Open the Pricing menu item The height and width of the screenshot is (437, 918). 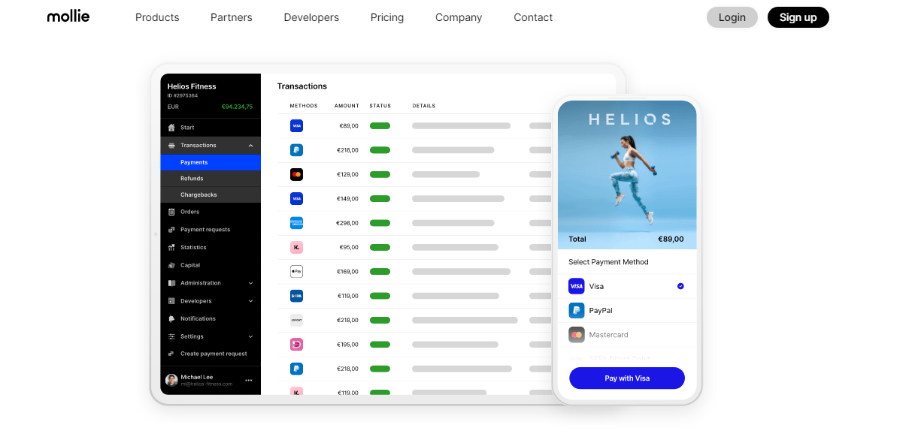point(387,17)
